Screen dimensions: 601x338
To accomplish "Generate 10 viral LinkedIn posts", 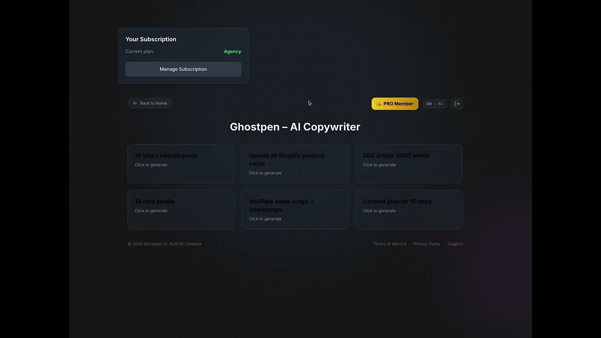I will coord(181,163).
